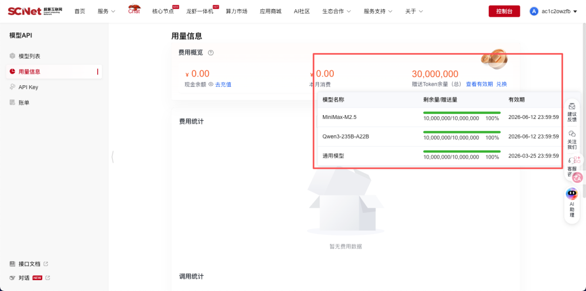
Task: Click the 客服咨询 headset icon
Action: [x=570, y=161]
